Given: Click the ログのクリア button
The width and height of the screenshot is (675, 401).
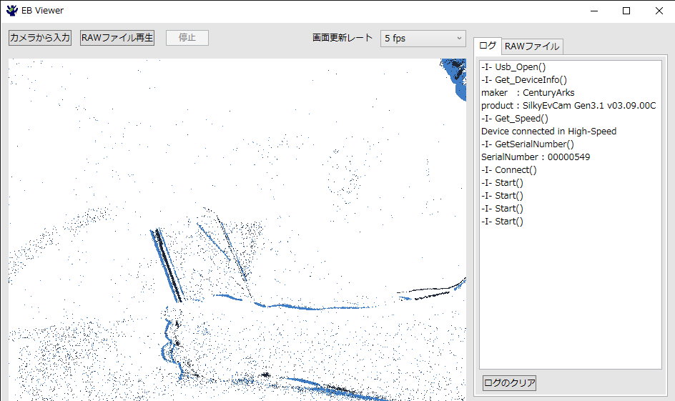Looking at the screenshot, I should 509,382.
